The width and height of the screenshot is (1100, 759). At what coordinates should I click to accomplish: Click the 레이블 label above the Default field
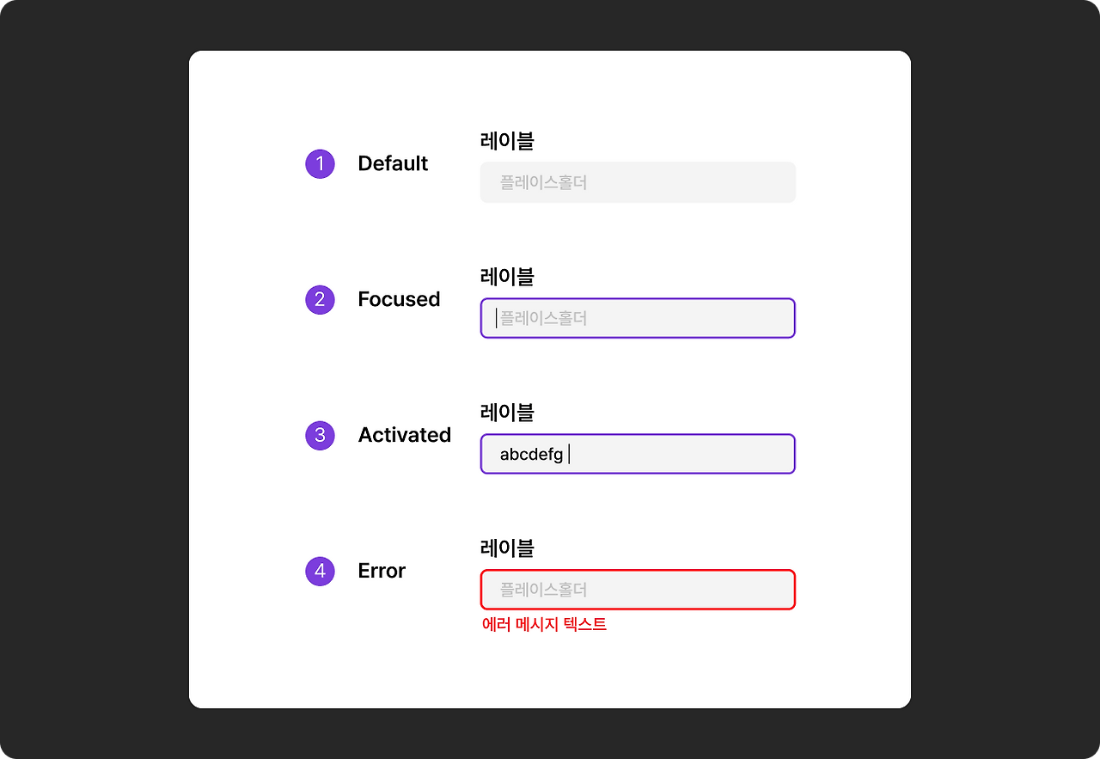506,141
